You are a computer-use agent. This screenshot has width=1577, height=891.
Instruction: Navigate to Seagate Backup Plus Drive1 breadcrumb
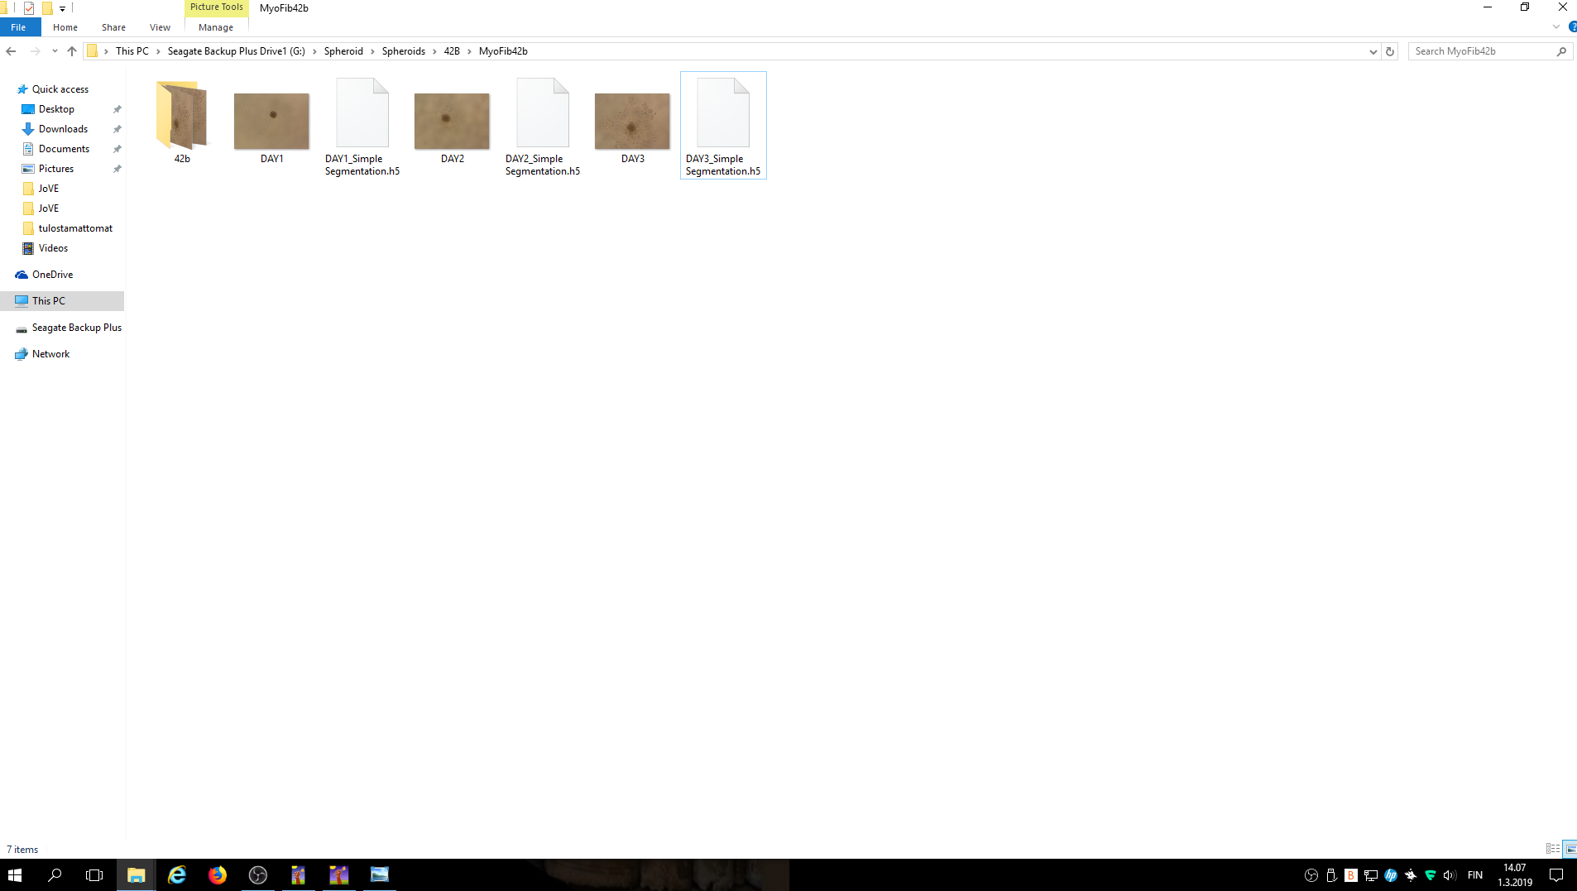coord(237,51)
